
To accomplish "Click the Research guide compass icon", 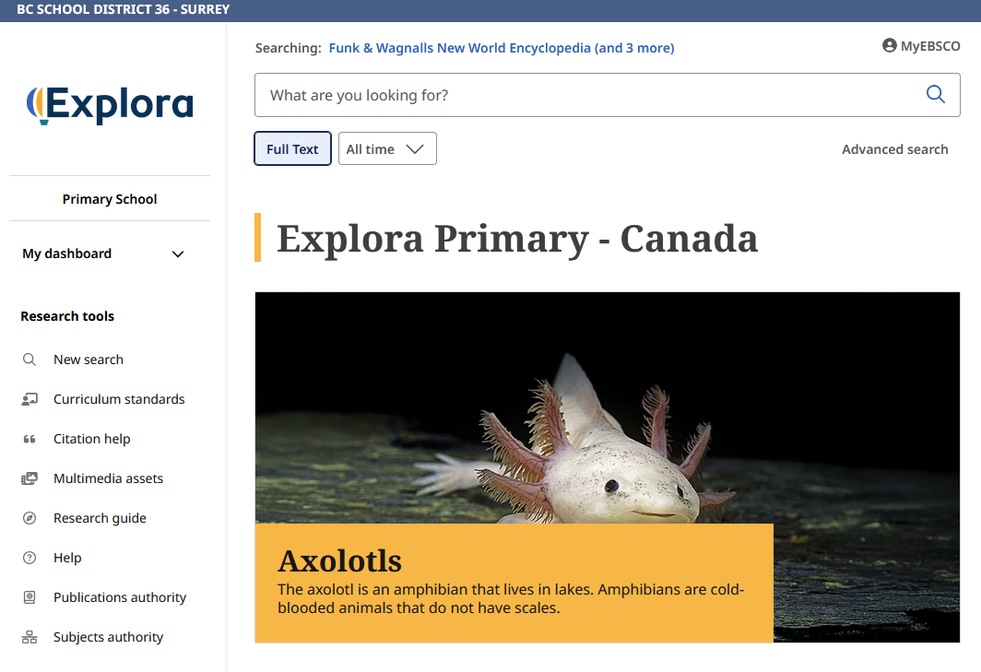I will (30, 518).
